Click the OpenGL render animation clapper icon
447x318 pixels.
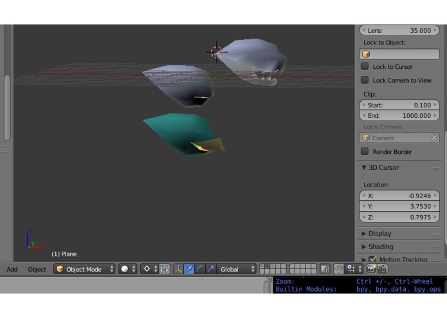382,269
